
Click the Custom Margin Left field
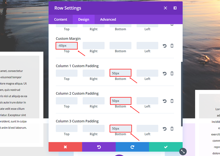click(x=147, y=46)
